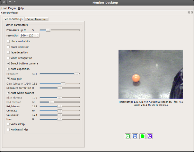Click the green play button
This screenshot has height=152, width=194.
[x=128, y=136]
